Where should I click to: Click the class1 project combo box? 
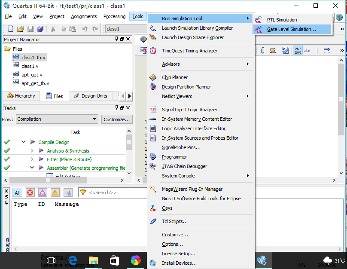click(126, 29)
